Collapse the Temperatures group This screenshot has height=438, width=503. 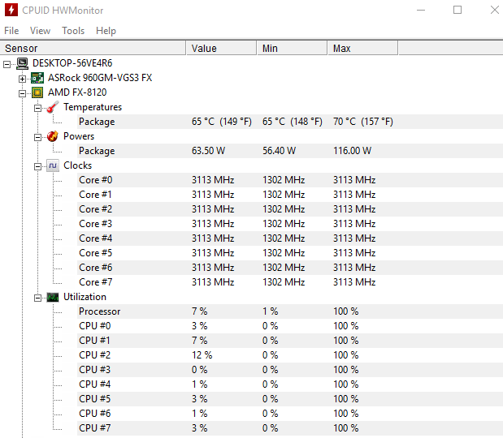pos(37,108)
